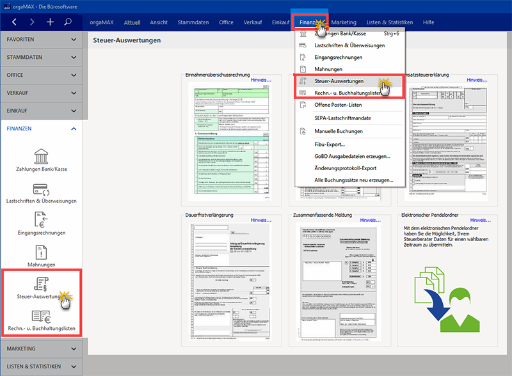The height and width of the screenshot is (376, 512).
Task: Click Manuelle Buchungen menu icon
Action: 303,131
